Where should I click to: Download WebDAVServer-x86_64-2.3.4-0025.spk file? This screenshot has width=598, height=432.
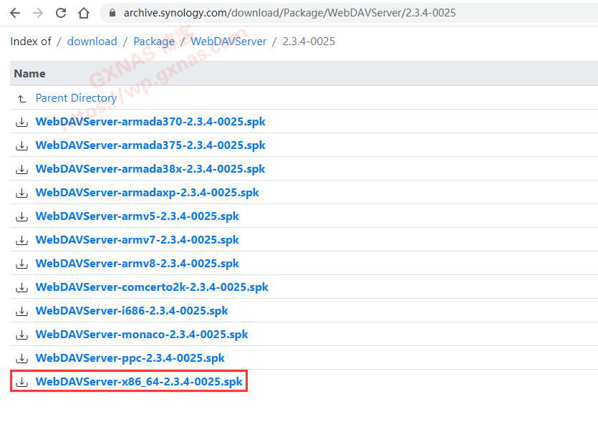pyautogui.click(x=139, y=382)
